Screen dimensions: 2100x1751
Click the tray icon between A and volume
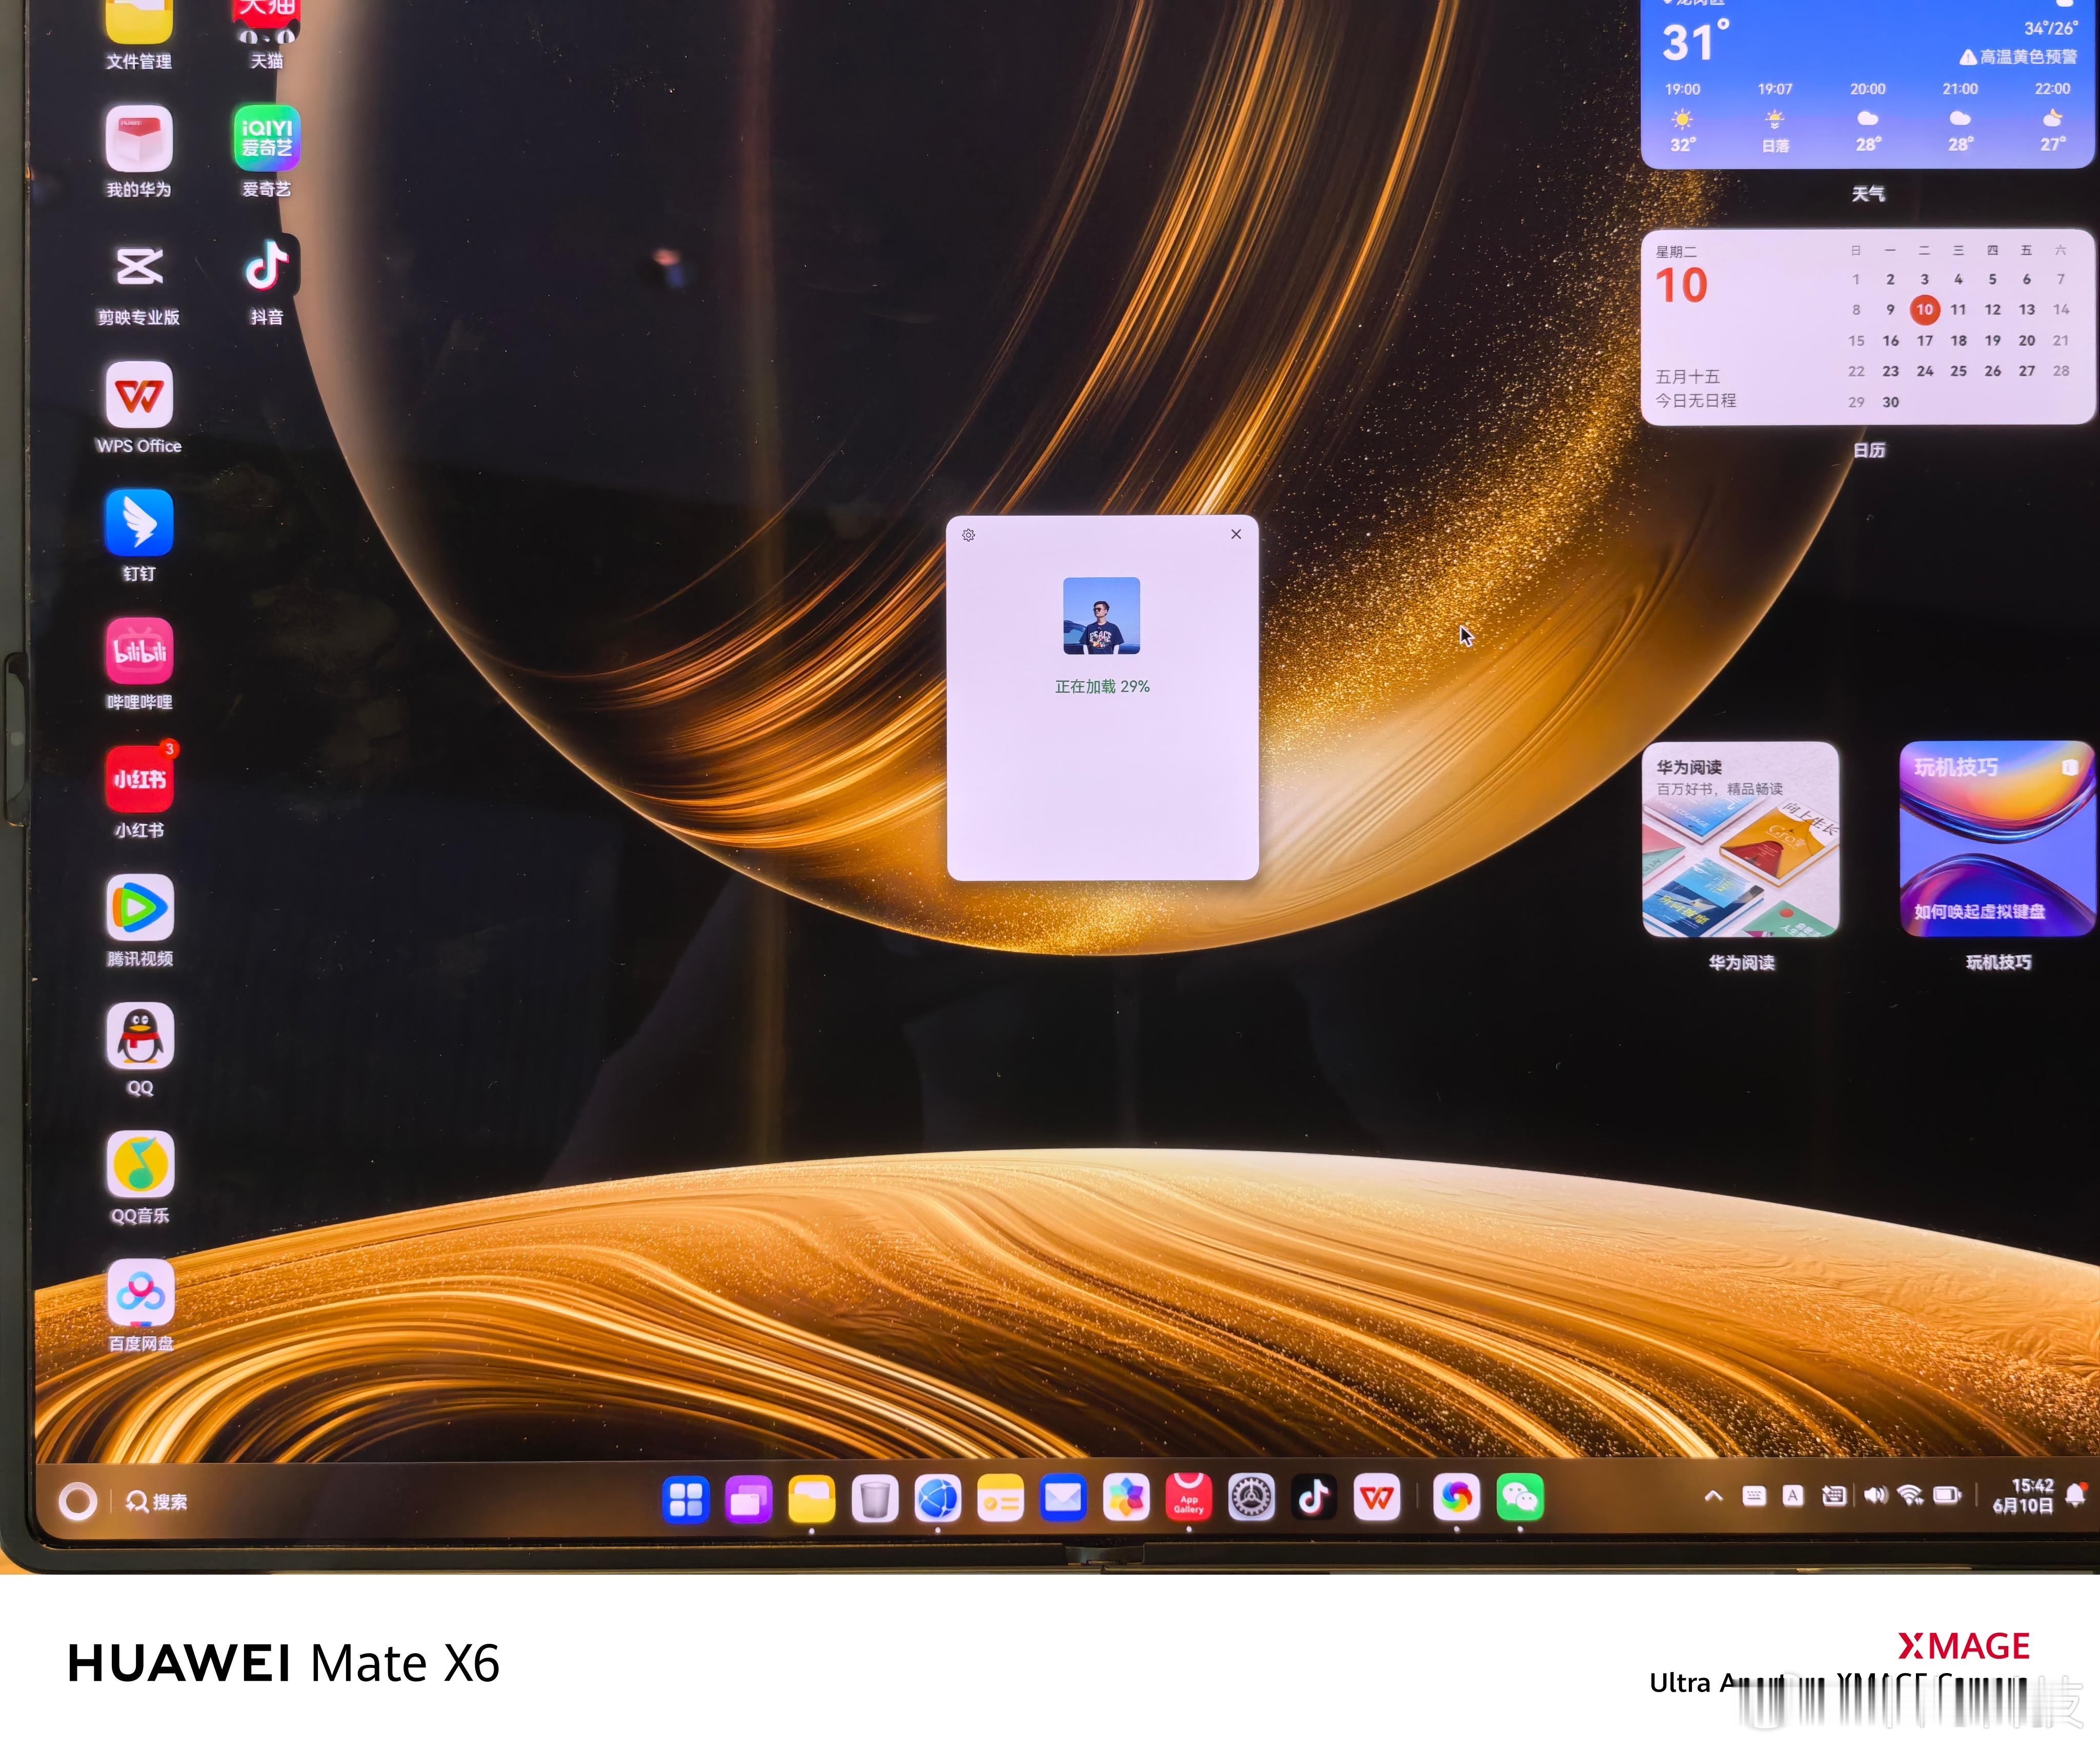1834,1496
